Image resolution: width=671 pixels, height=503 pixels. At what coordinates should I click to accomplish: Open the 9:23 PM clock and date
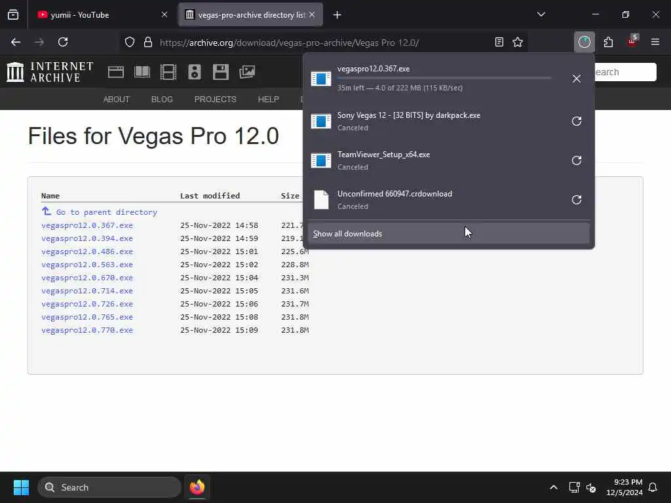[624, 487]
